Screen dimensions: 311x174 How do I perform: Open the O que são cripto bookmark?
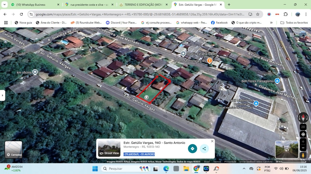[x=247, y=23]
